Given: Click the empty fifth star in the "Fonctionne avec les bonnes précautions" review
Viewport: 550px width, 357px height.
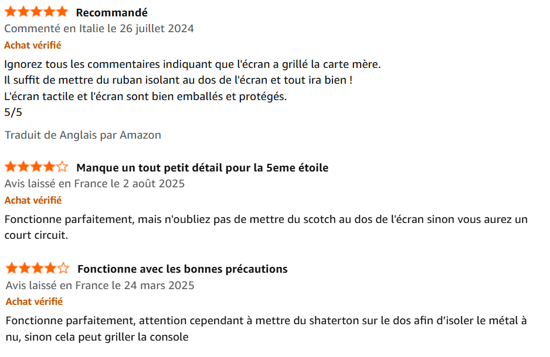Looking at the screenshot, I should coord(64,269).
